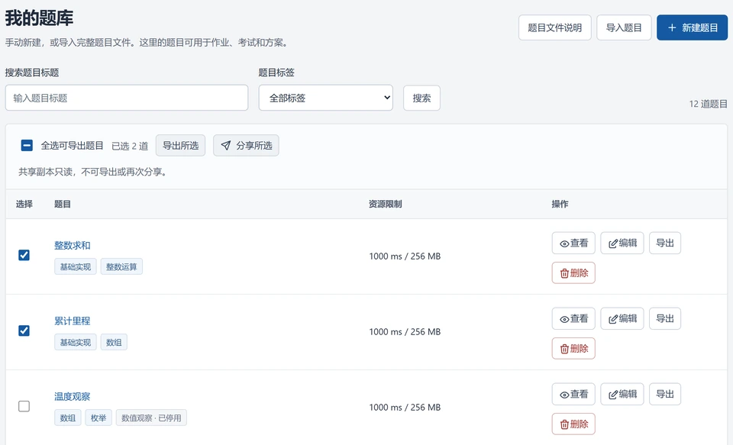Click the 已选 2 道 selection count
This screenshot has width=733, height=445.
click(130, 146)
